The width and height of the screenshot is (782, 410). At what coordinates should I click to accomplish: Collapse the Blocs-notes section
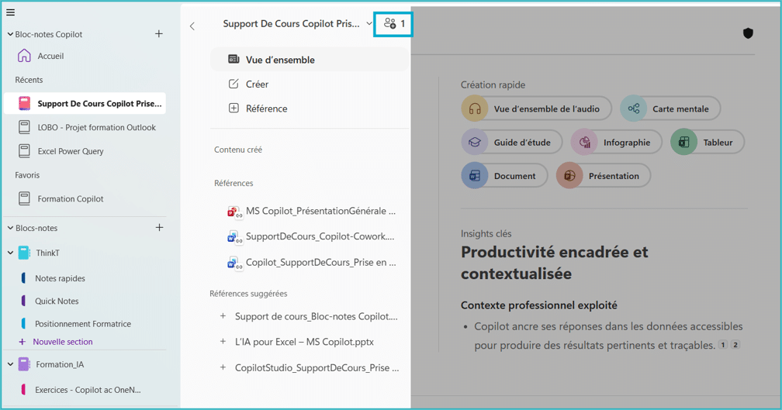click(10, 228)
